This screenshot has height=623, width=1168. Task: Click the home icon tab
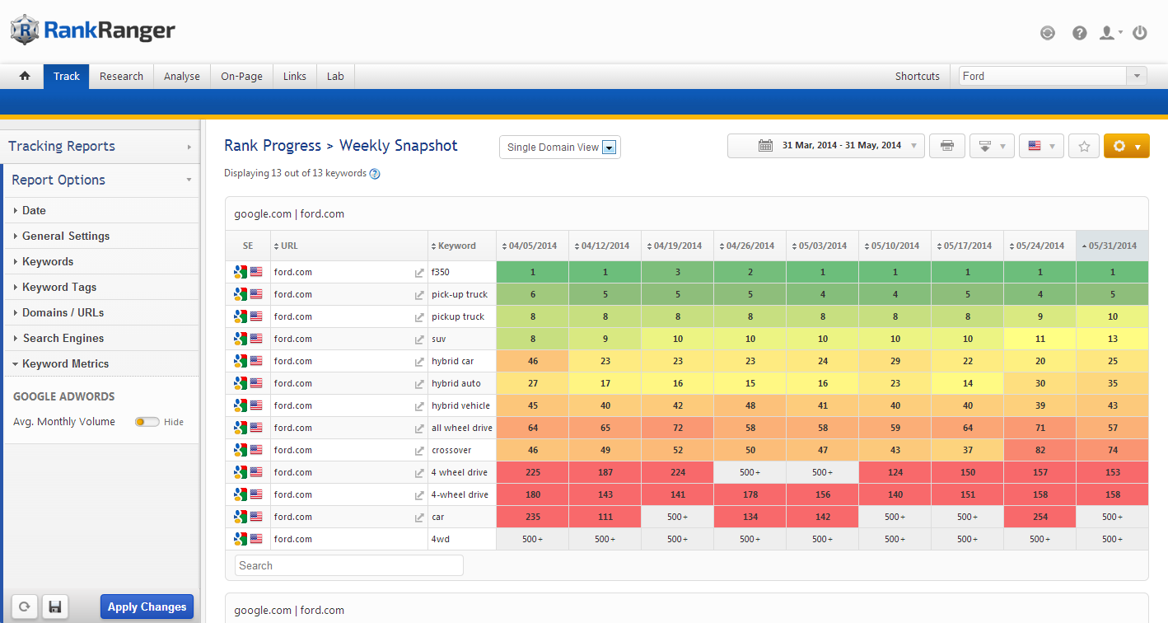(x=25, y=76)
